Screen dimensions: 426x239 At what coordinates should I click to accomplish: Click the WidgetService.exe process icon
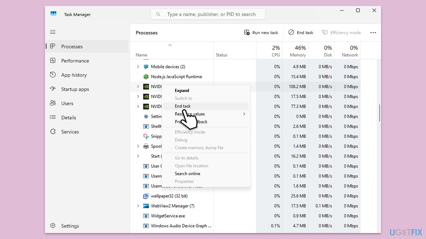tap(146, 216)
